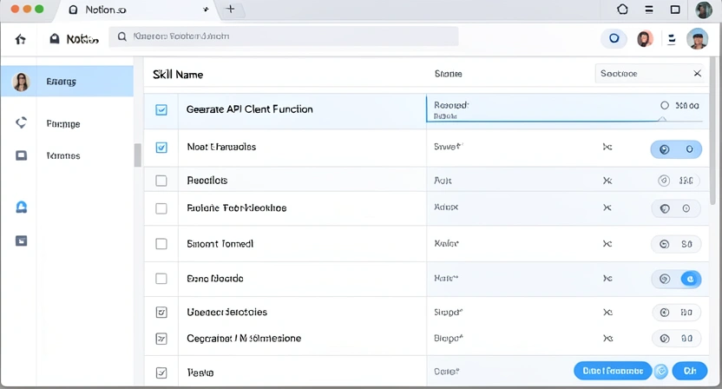Screen dimensions: 722x389
Task: Click the X icon in the 'Faolene Toonkleokhos' row
Action: 607,208
